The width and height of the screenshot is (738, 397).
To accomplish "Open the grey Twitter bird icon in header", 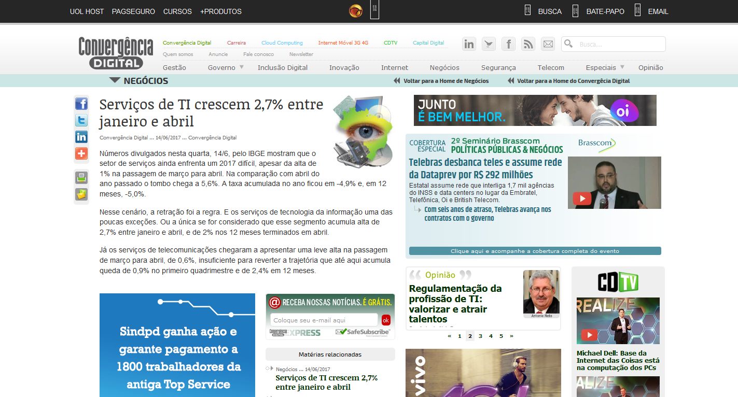I will click(x=489, y=44).
